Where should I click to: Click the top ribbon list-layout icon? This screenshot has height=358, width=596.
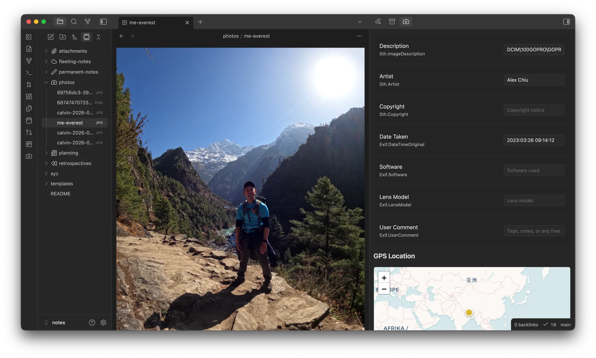pyautogui.click(x=29, y=37)
